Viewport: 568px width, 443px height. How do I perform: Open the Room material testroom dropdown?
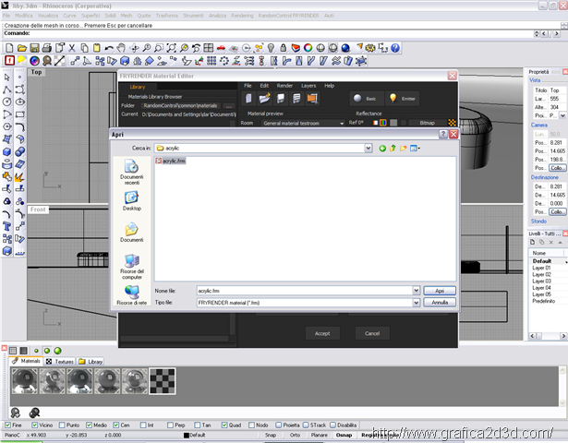pyautogui.click(x=303, y=123)
